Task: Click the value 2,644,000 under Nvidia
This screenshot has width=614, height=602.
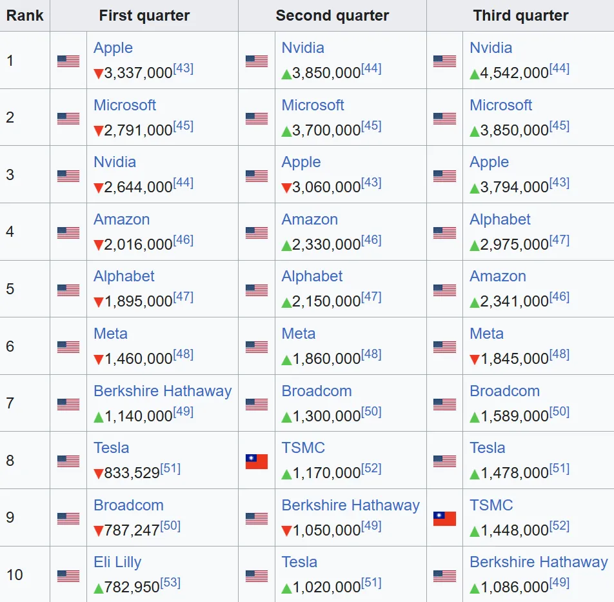Action: click(138, 187)
